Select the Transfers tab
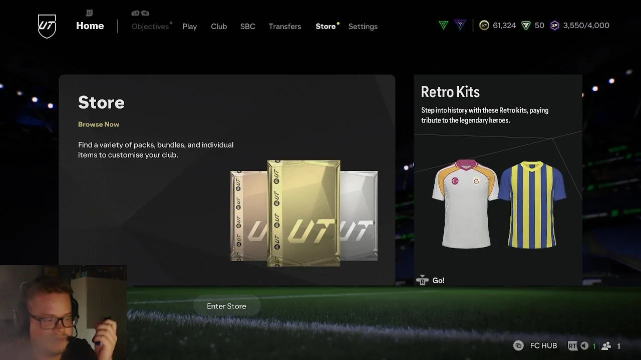 pos(285,26)
